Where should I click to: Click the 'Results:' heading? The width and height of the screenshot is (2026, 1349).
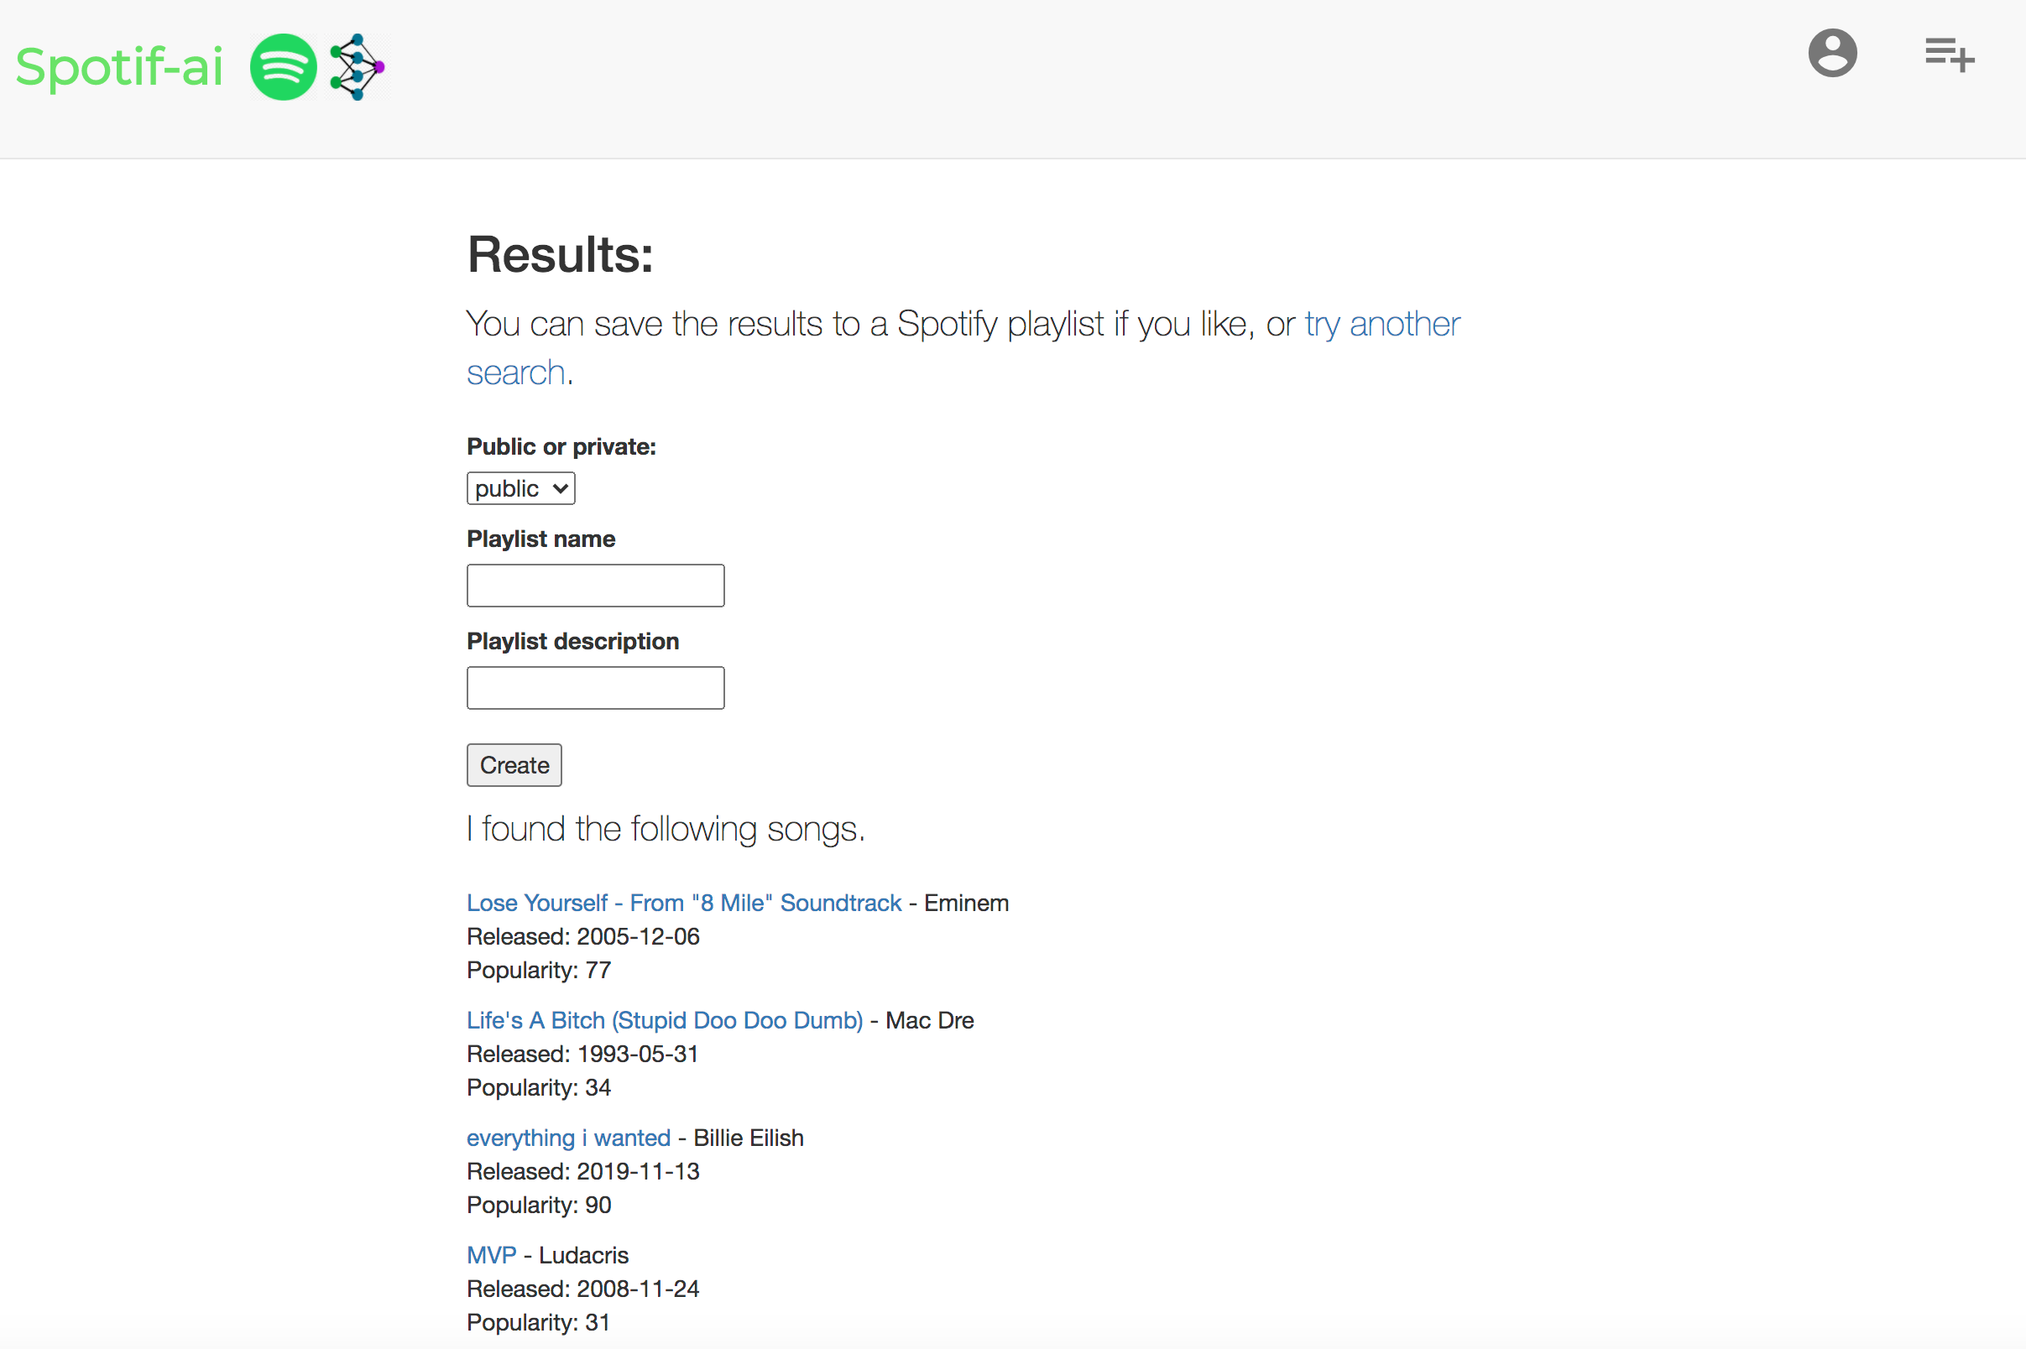point(561,256)
